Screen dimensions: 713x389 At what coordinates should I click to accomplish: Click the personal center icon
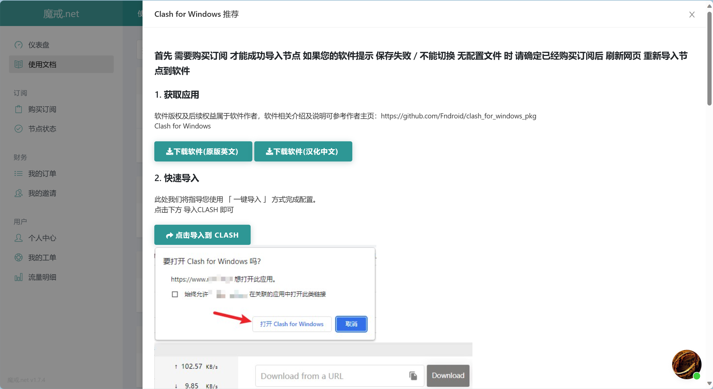pyautogui.click(x=18, y=238)
